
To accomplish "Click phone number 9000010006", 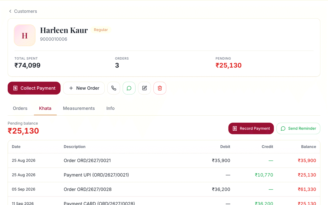I will click(54, 39).
